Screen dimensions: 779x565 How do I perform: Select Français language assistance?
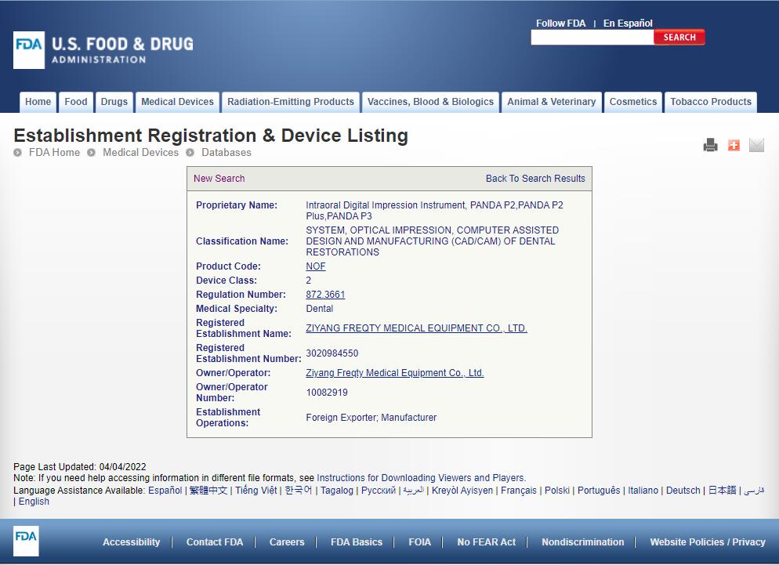[519, 491]
